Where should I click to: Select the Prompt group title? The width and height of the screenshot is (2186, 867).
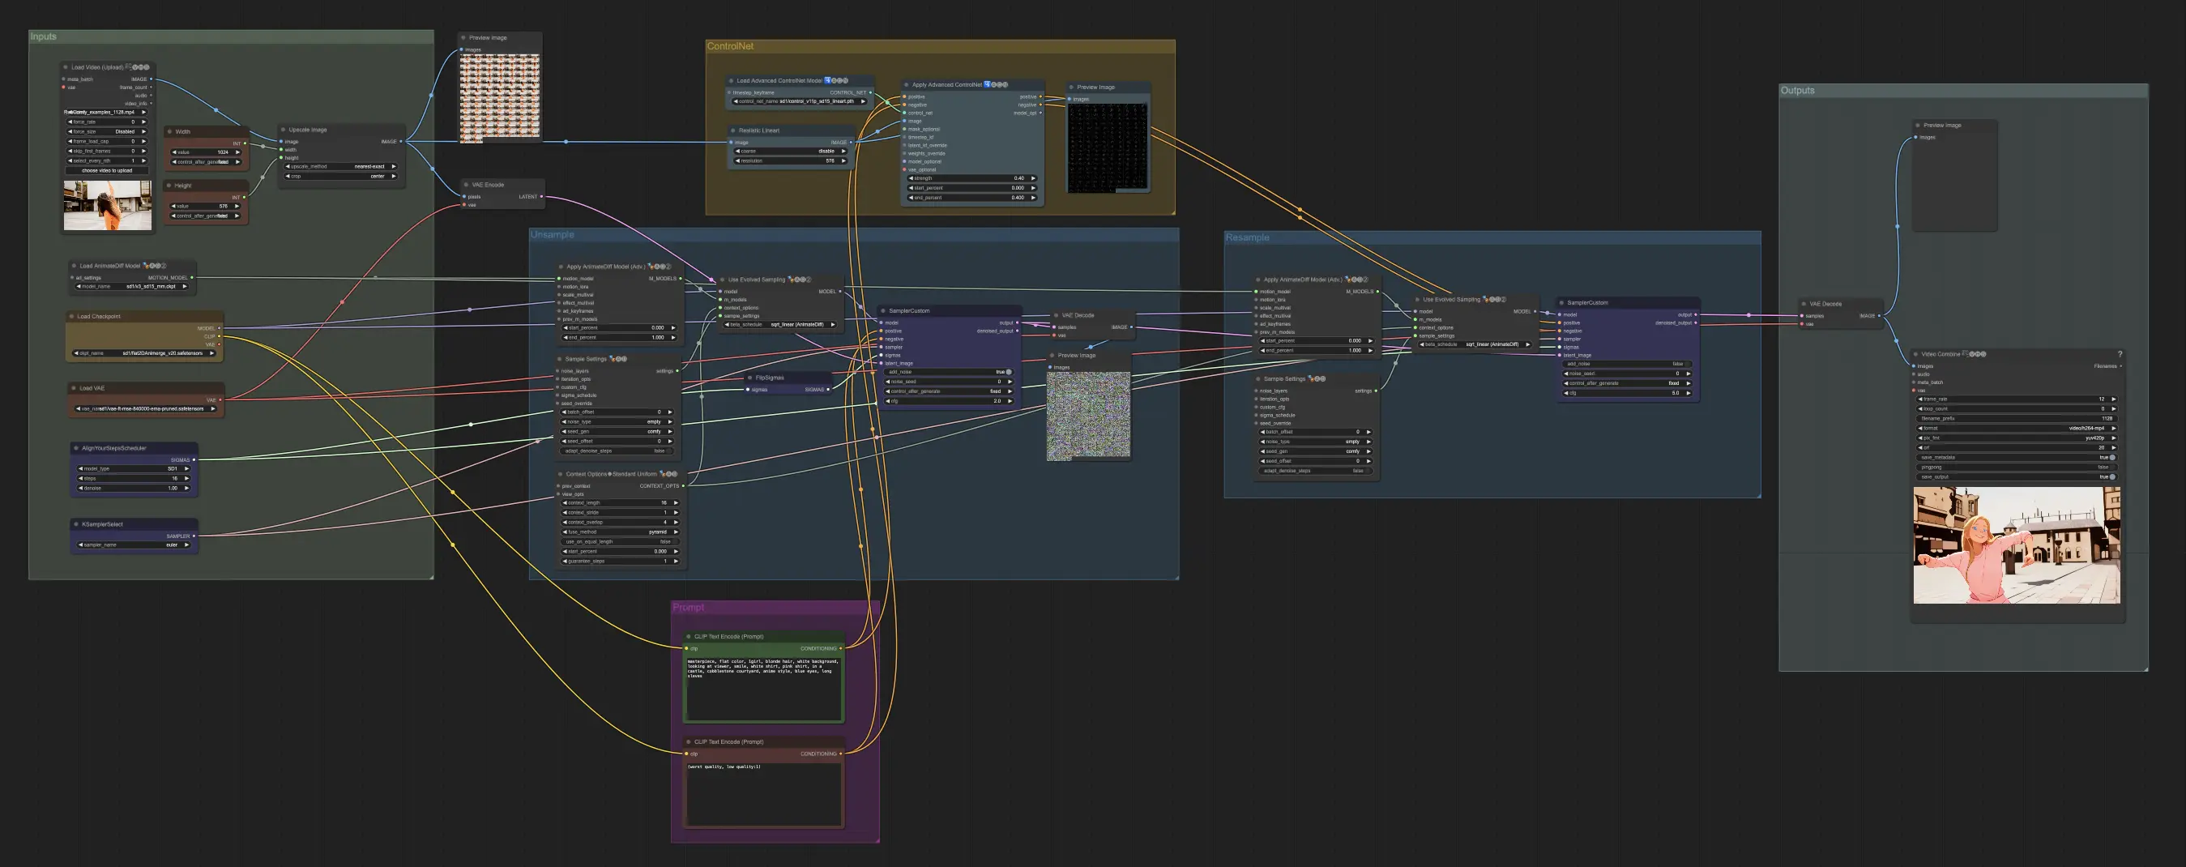coord(688,608)
